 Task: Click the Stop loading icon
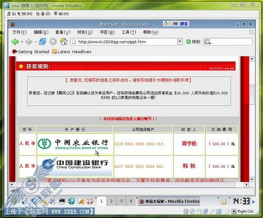[53, 41]
